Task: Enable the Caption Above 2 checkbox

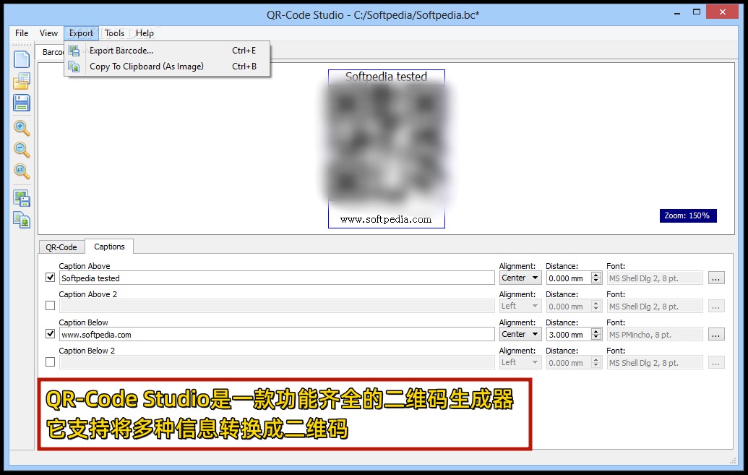Action: coord(50,306)
